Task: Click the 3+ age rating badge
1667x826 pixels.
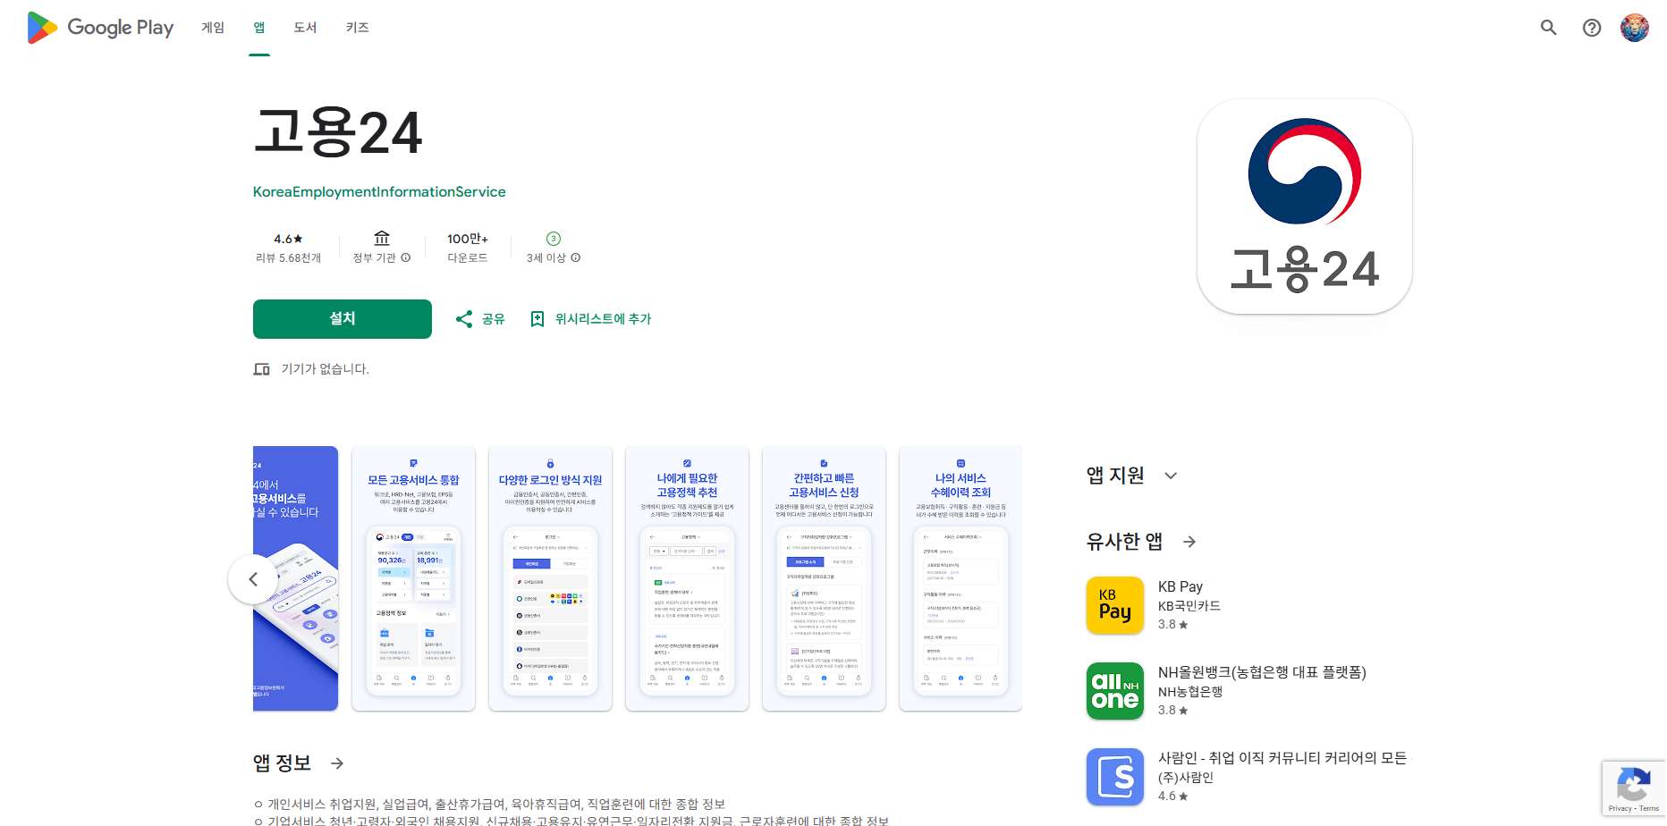Action: pos(554,239)
